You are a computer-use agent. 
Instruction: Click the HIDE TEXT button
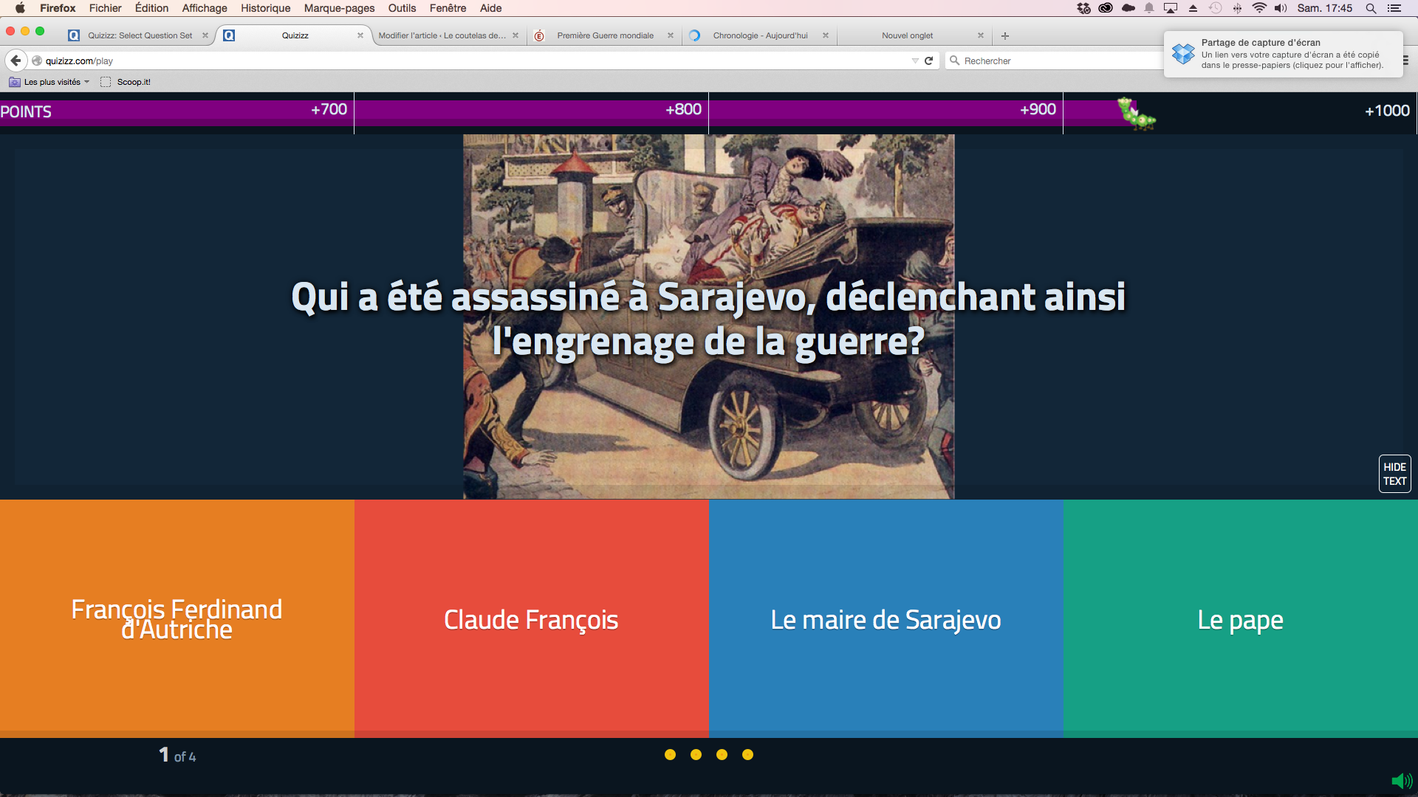(x=1394, y=474)
